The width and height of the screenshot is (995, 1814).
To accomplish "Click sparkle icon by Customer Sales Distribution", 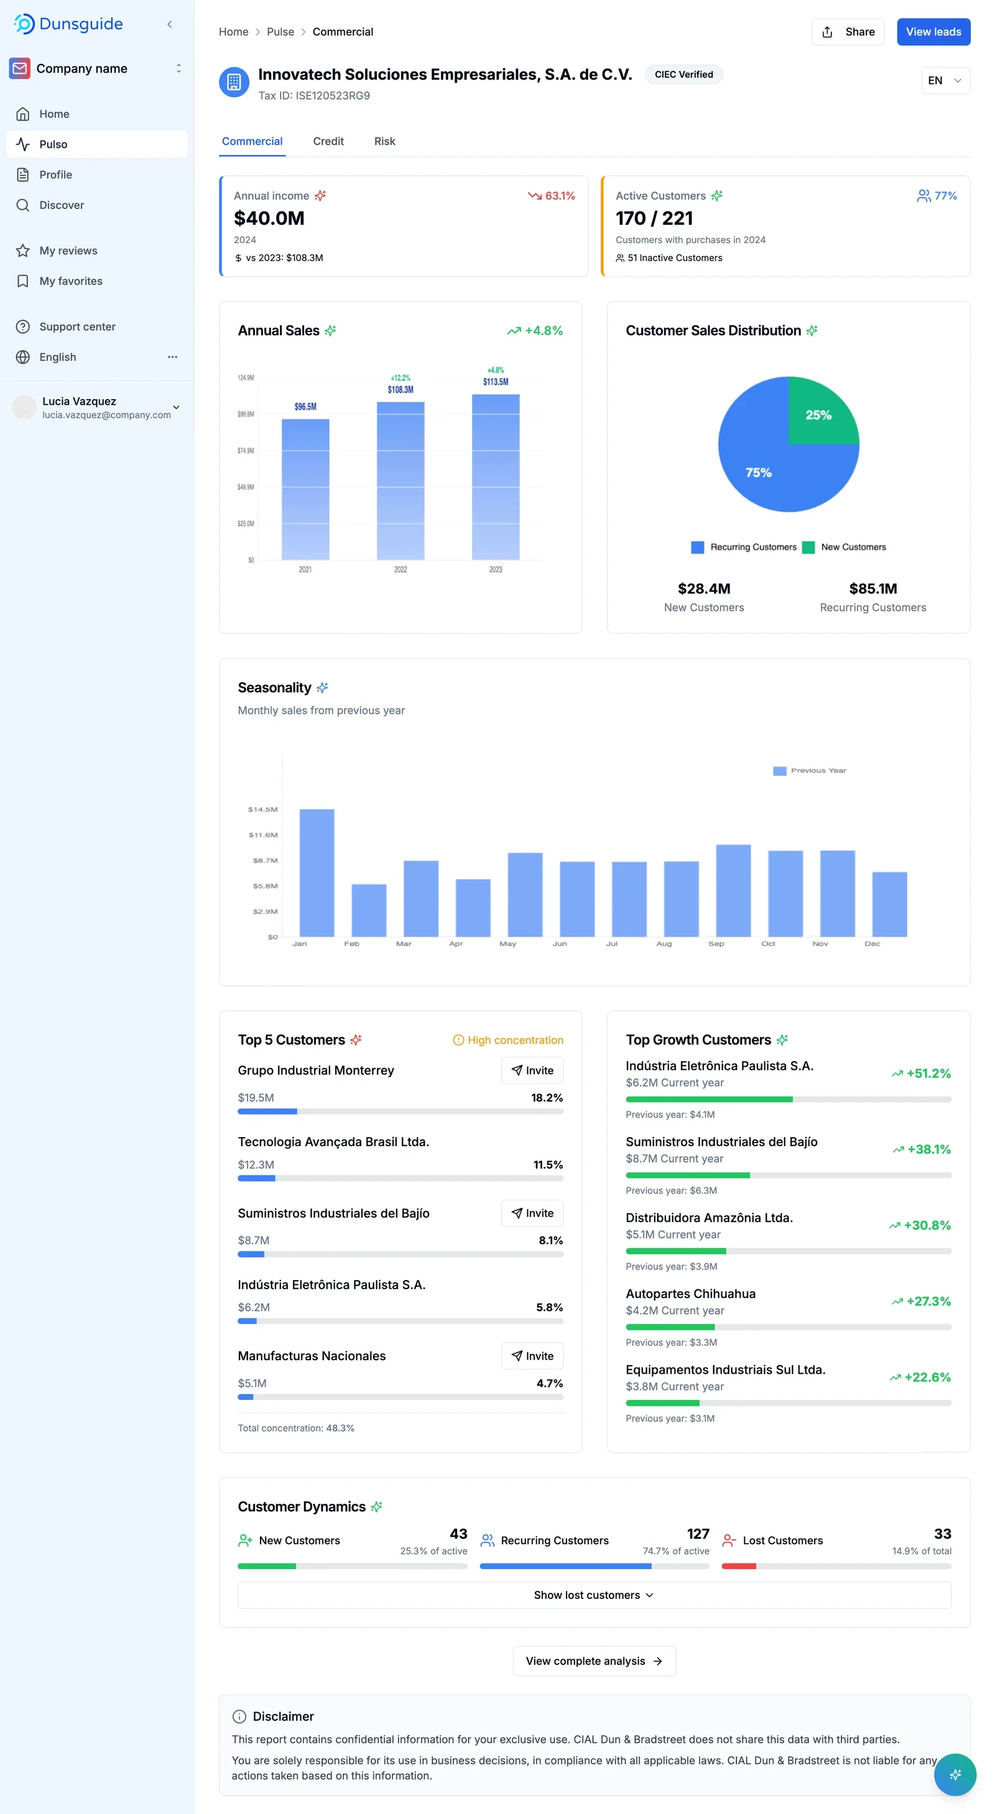I will 812,330.
